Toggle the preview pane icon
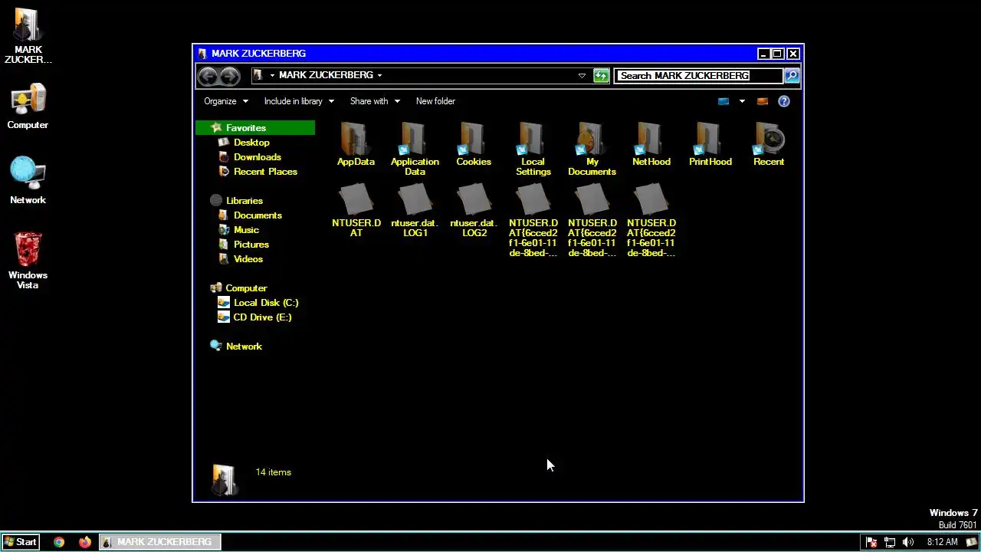This screenshot has width=981, height=552. pos(762,101)
